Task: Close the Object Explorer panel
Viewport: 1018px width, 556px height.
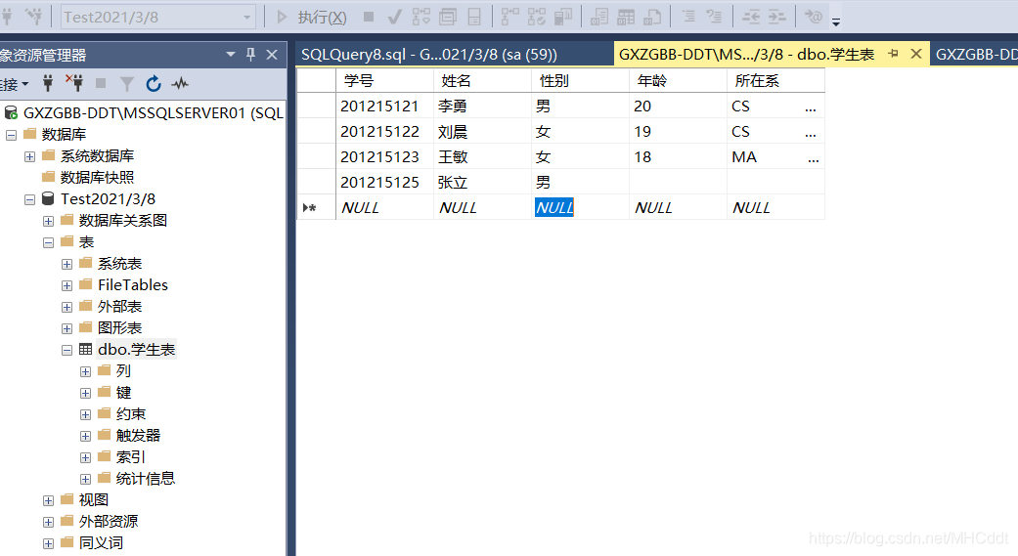Action: (x=272, y=55)
